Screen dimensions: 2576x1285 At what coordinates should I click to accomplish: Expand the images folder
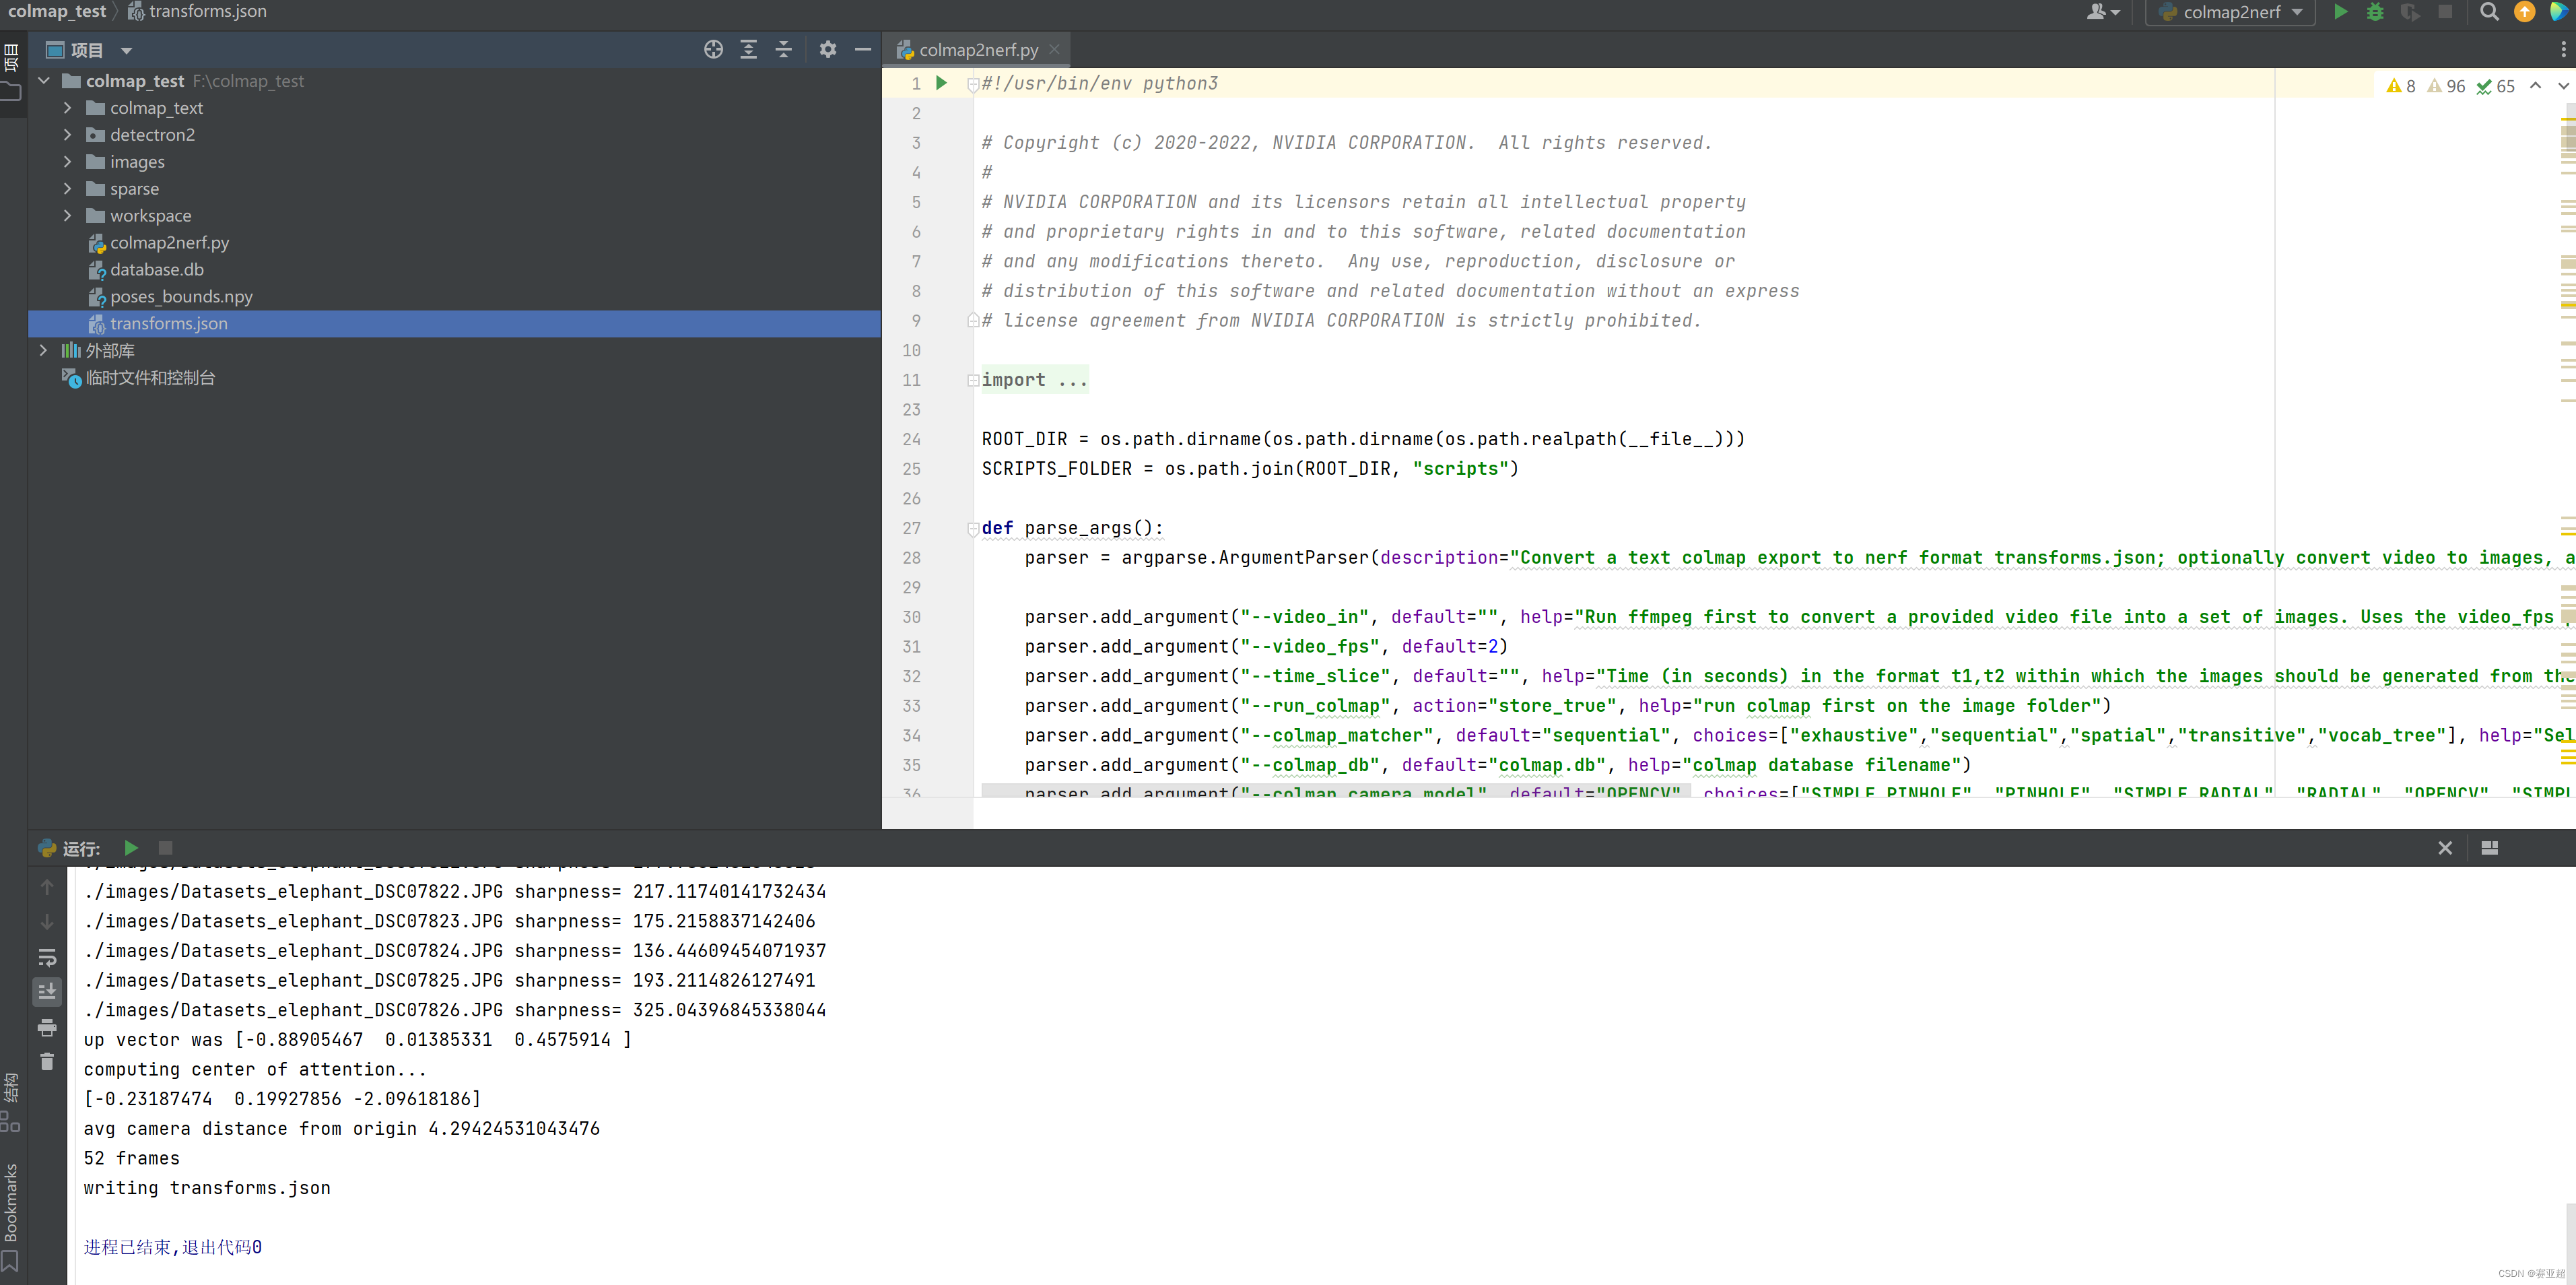[x=68, y=161]
